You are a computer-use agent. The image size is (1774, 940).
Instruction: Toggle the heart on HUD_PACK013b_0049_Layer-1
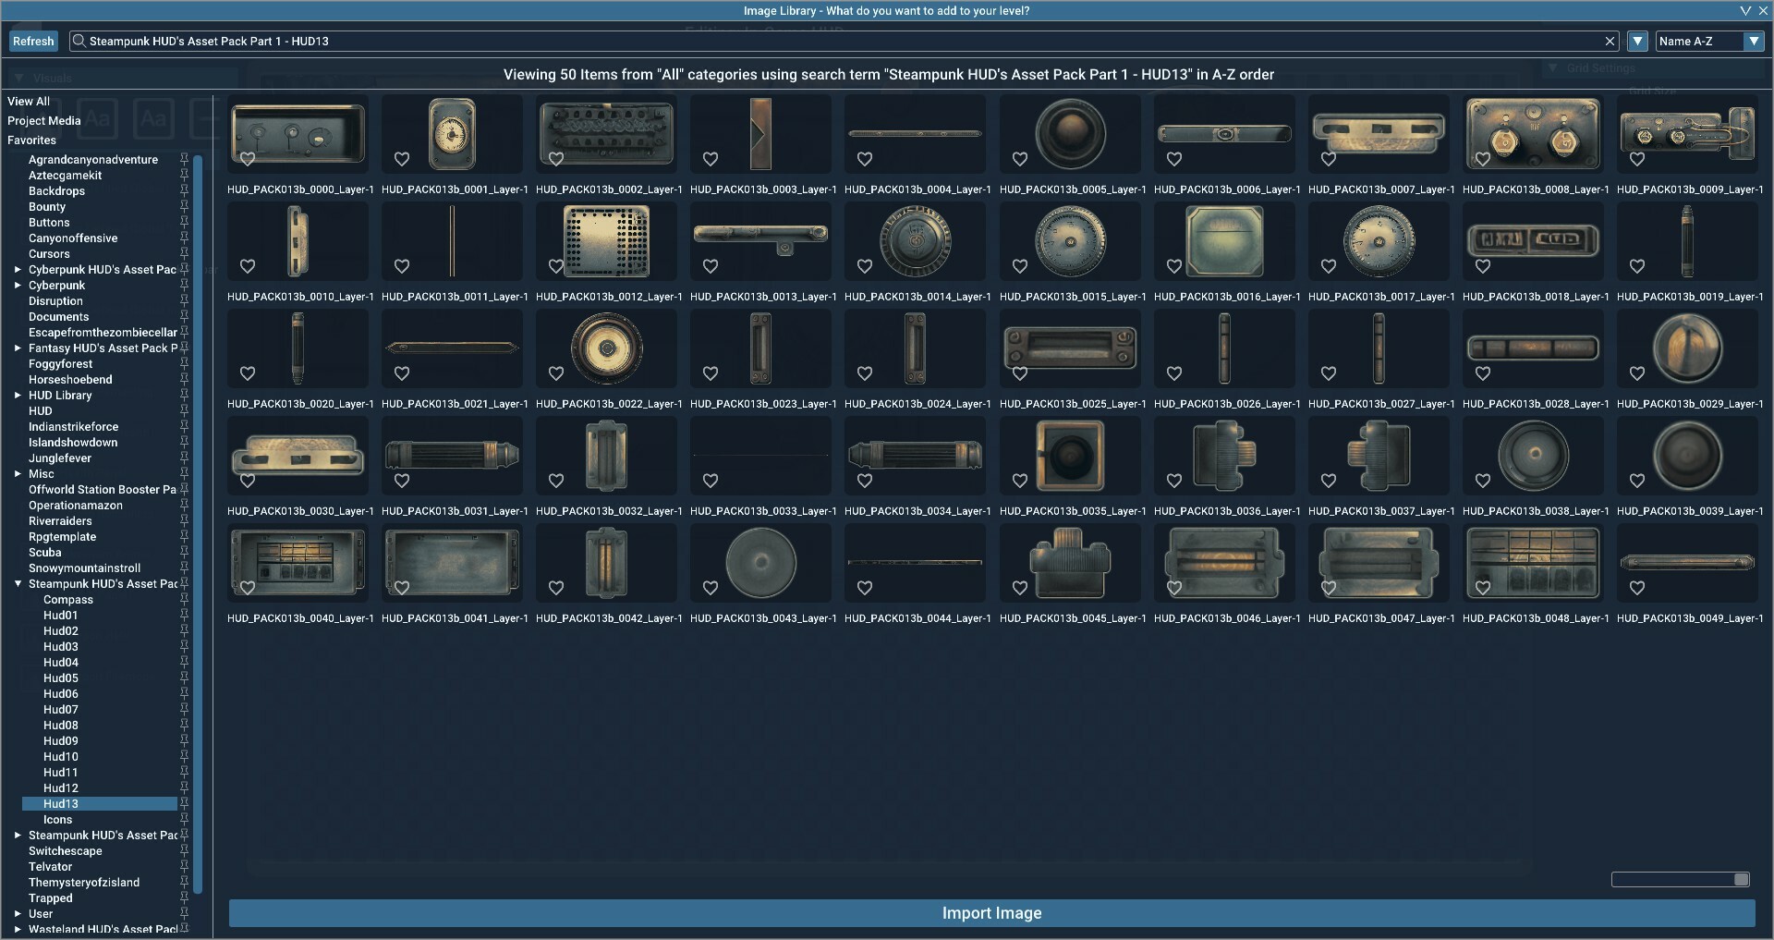pyautogui.click(x=1636, y=588)
